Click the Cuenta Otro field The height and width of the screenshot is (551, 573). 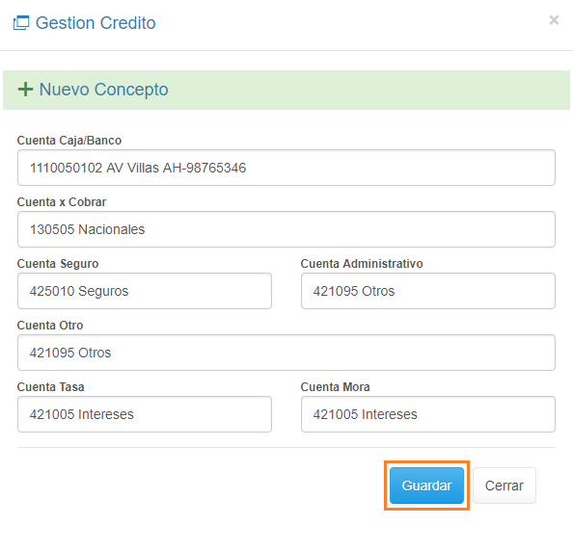click(x=286, y=353)
